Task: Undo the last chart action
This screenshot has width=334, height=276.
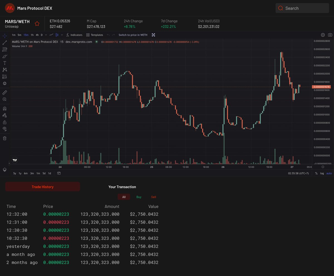Action: click(108, 35)
